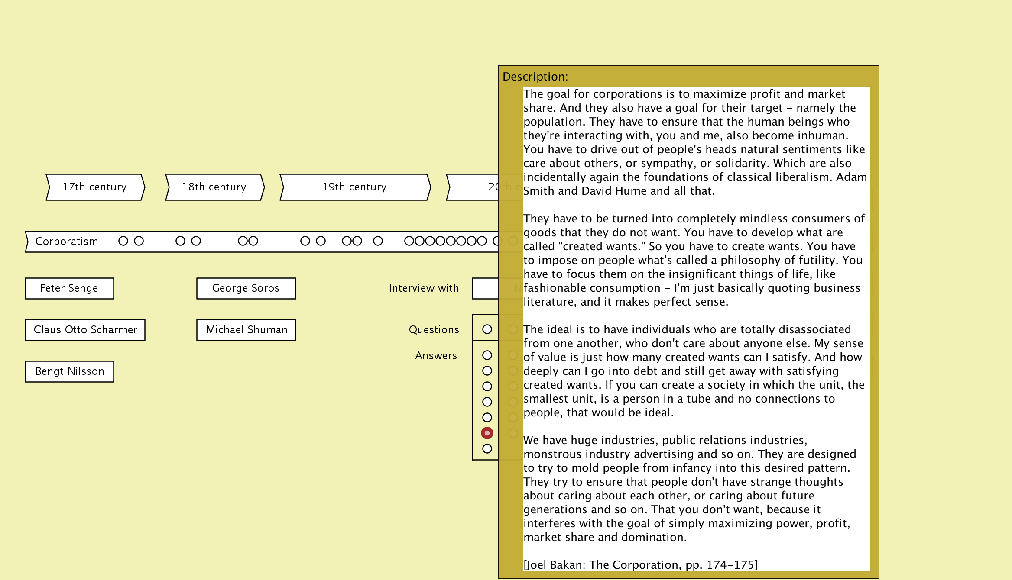
Task: Click the first circle on the Corporatism timeline
Action: (123, 241)
